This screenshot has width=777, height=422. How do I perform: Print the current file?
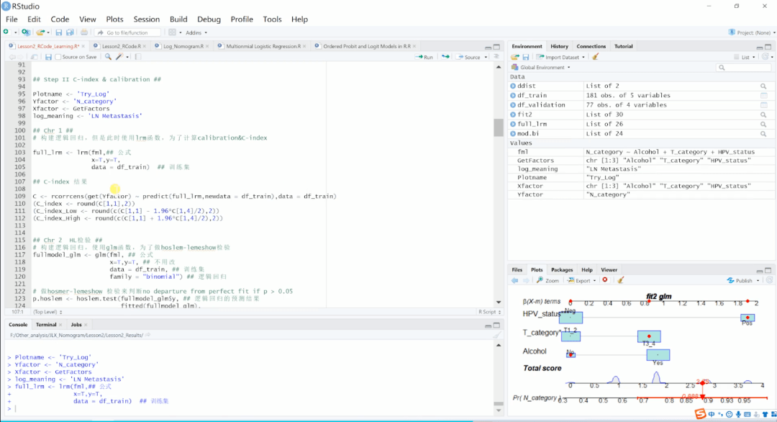(84, 32)
